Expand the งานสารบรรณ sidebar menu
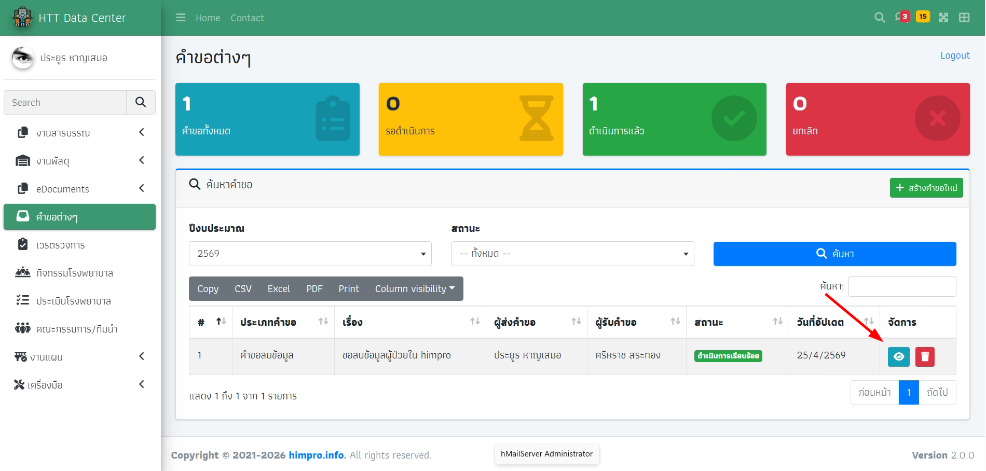 pyautogui.click(x=79, y=133)
